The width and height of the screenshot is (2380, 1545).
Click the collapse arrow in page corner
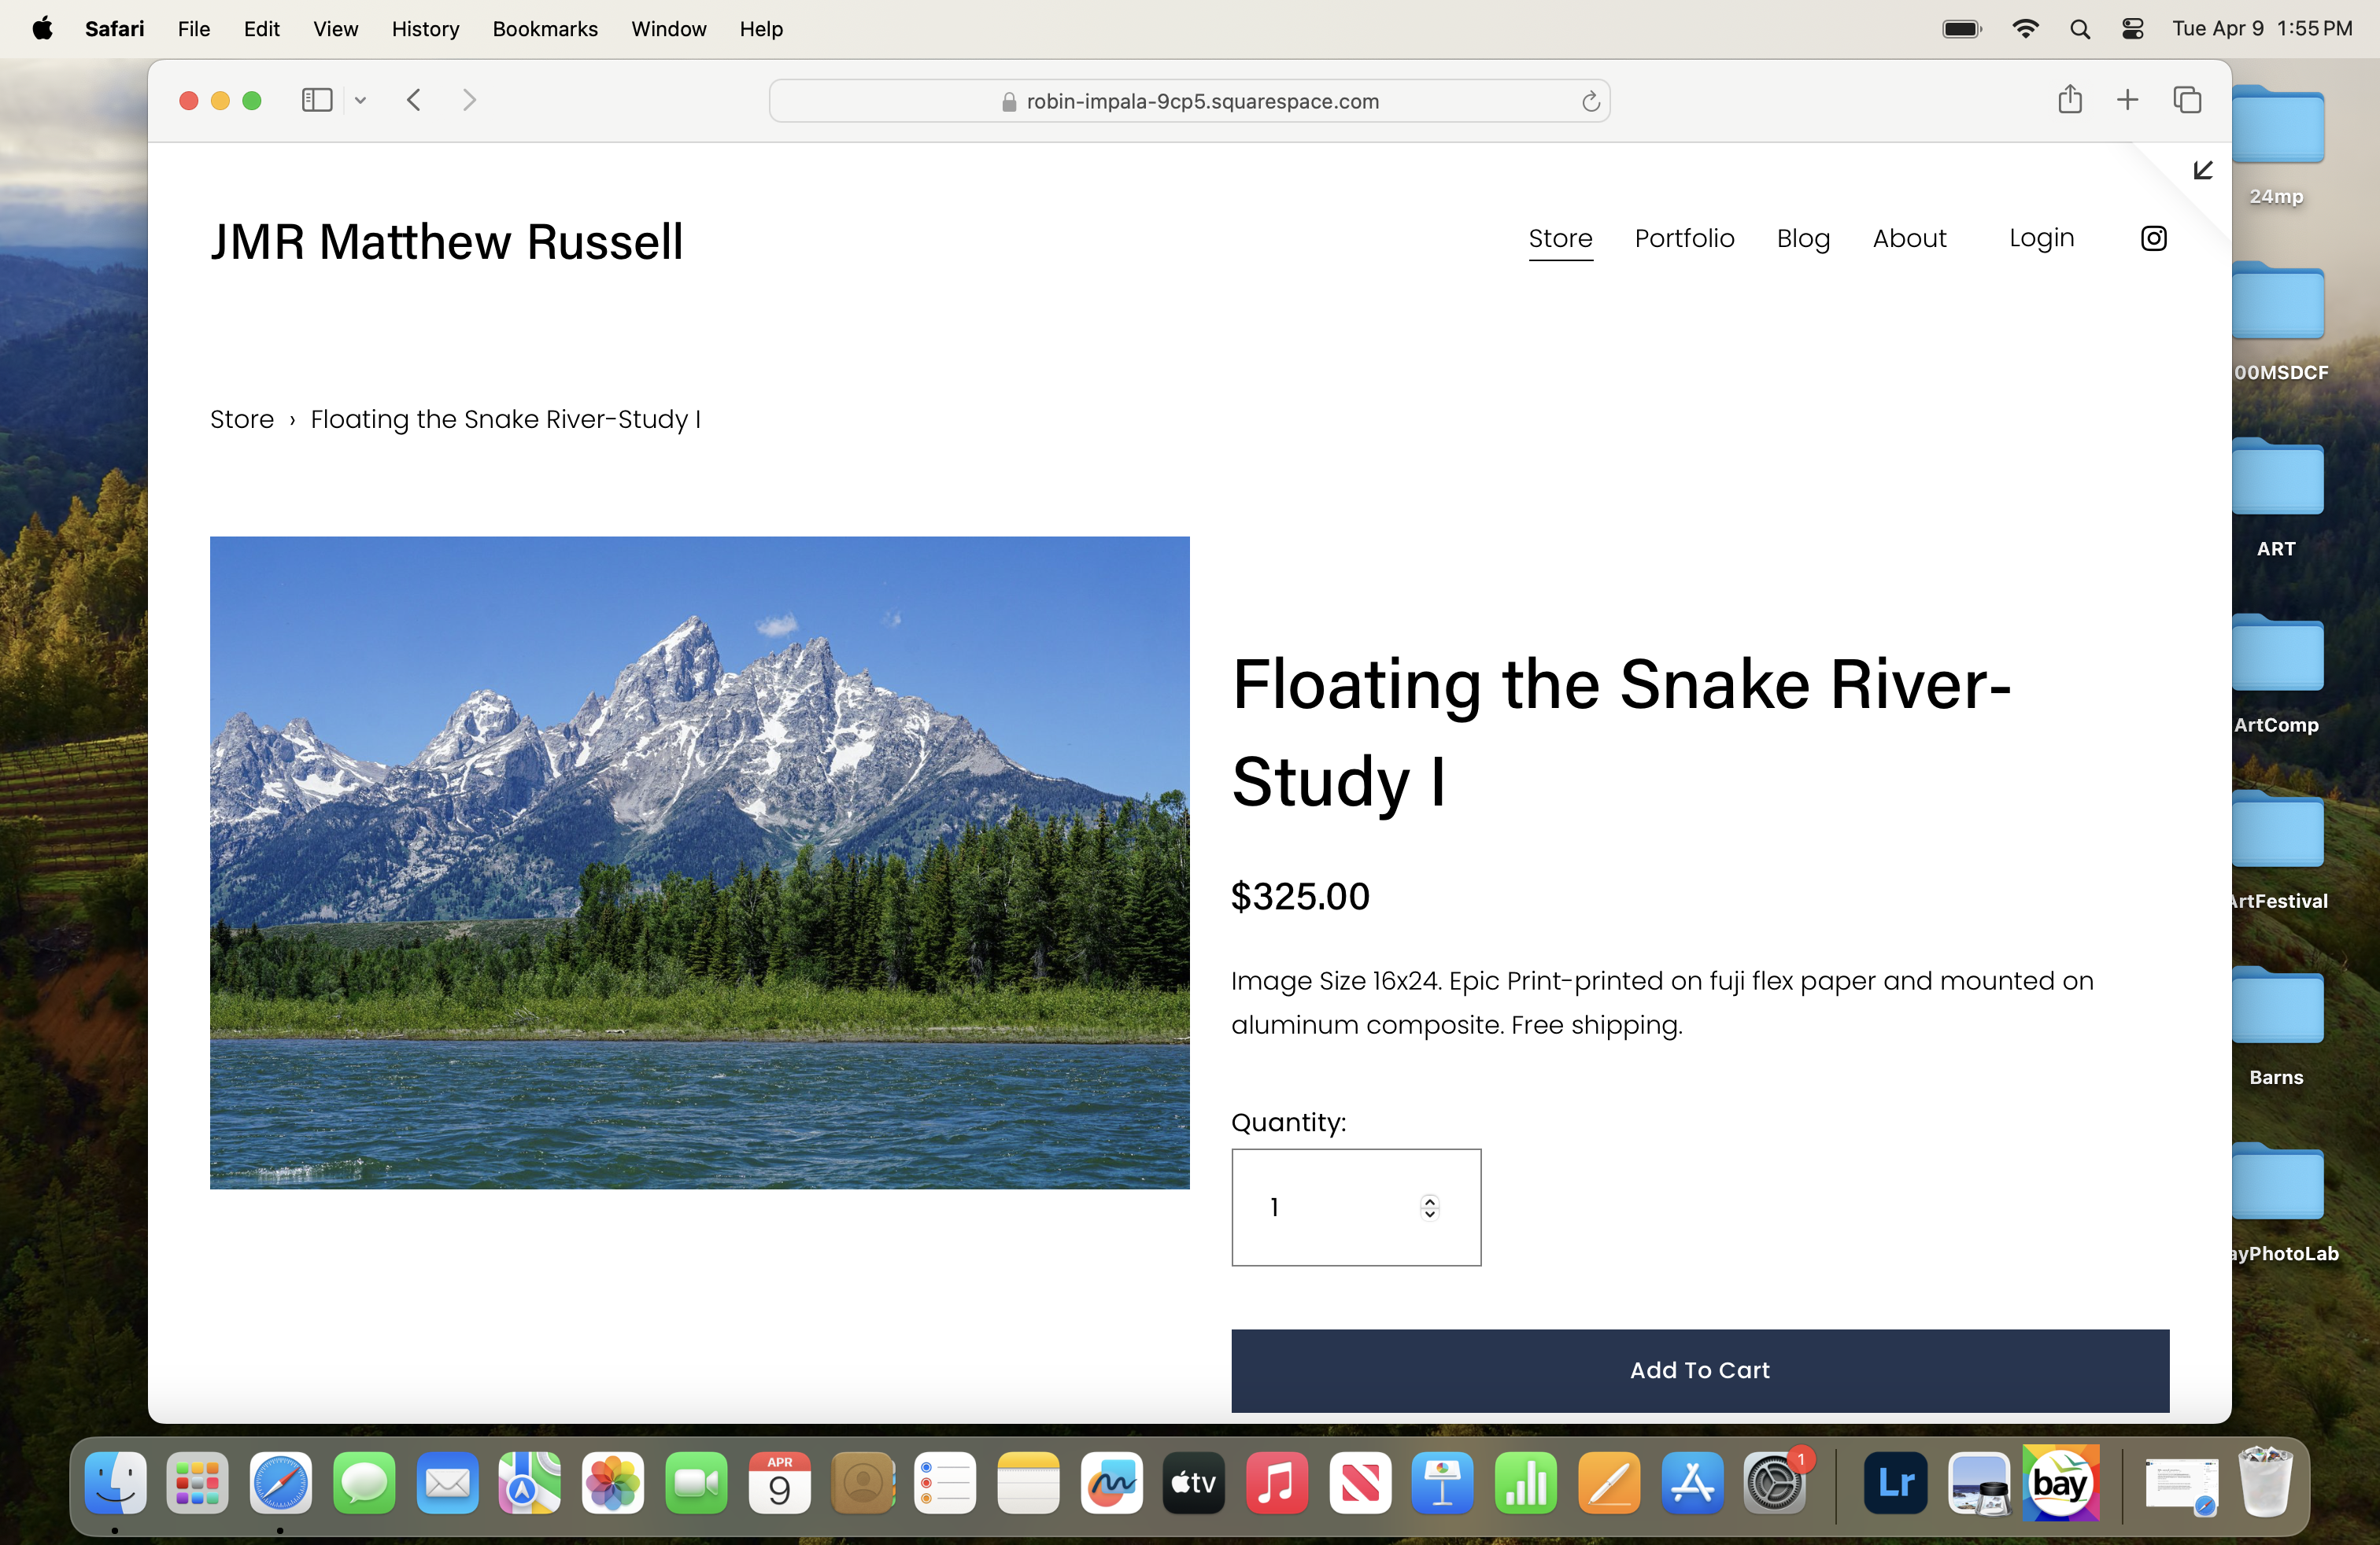(2202, 171)
